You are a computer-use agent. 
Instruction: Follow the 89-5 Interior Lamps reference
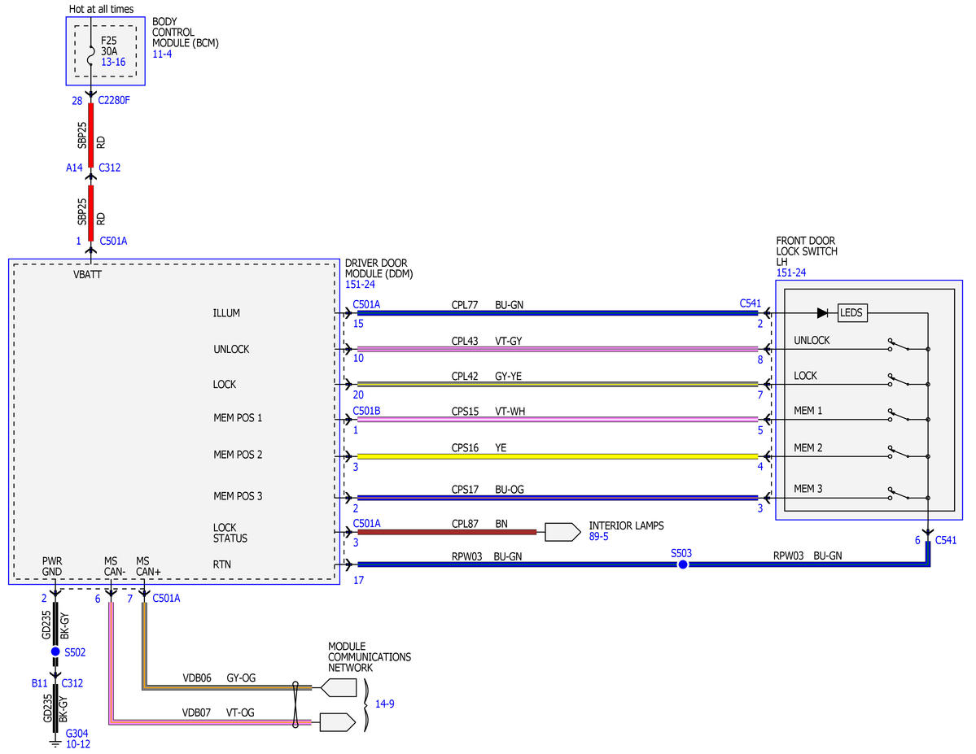pos(599,536)
